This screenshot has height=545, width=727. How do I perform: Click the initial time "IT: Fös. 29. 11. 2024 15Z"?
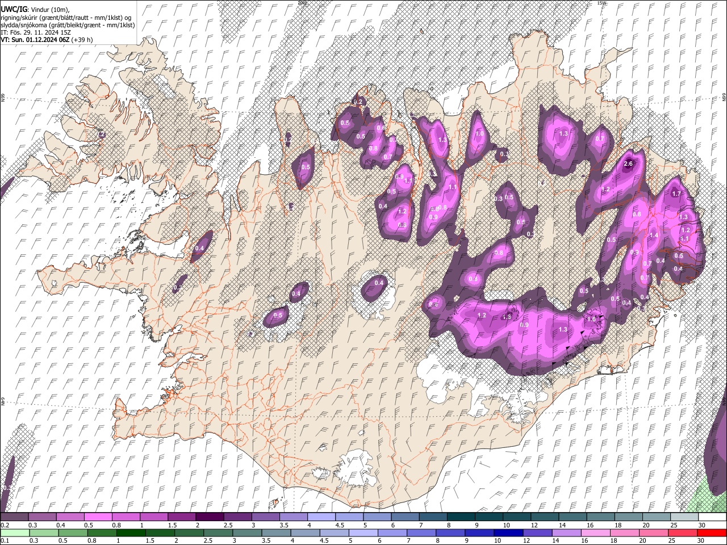[36, 32]
